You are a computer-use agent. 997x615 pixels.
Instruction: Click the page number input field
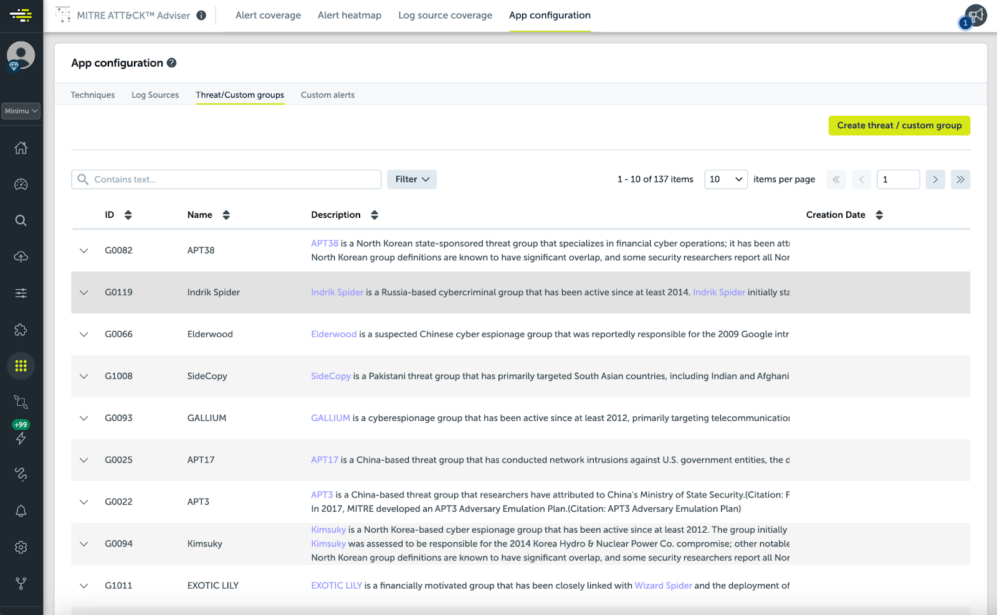[898, 179]
